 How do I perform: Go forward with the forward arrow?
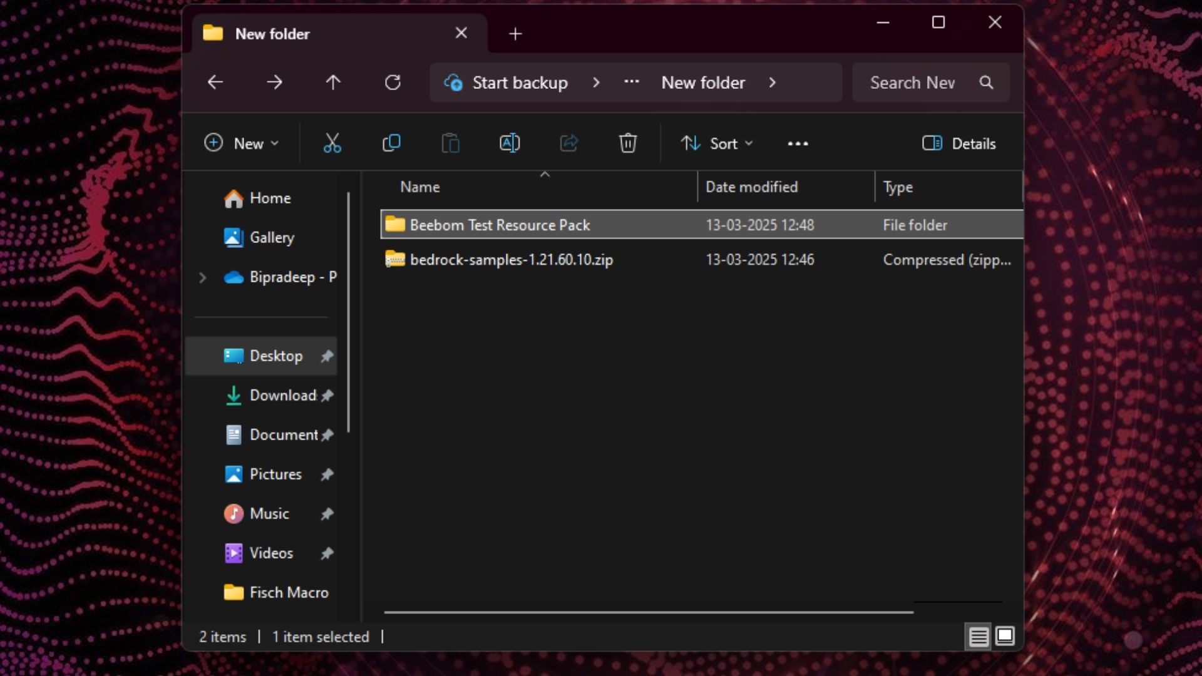[274, 82]
